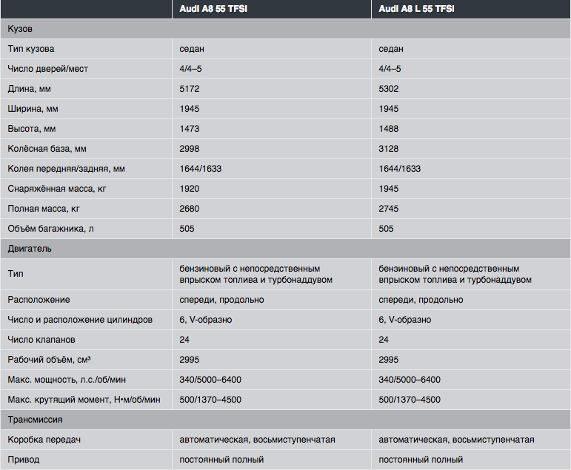This screenshot has height=470, width=571.
Task: Select the "Трансмиссия" section heading row
Action: pos(36,420)
